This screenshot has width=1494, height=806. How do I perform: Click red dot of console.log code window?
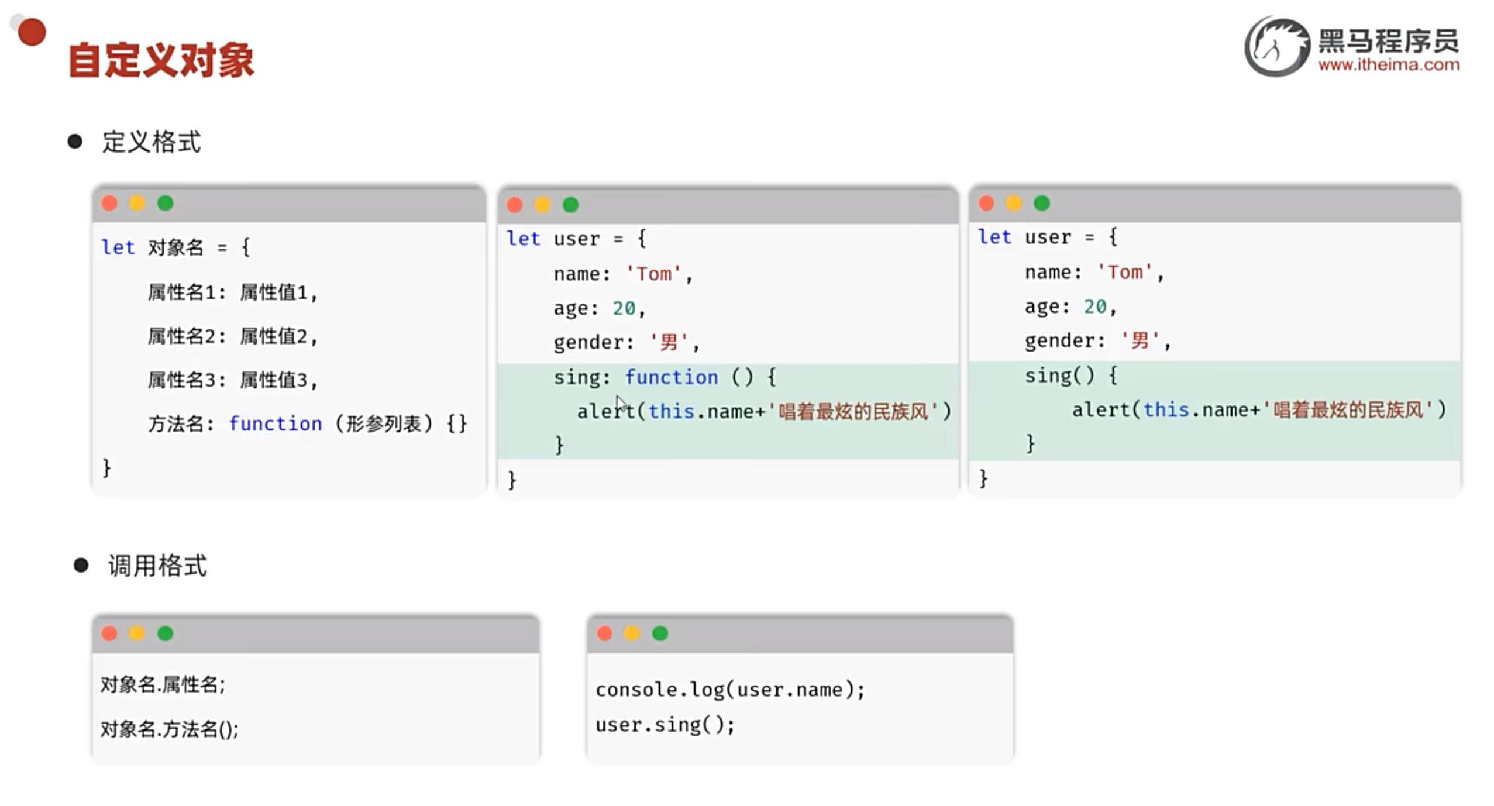click(604, 633)
